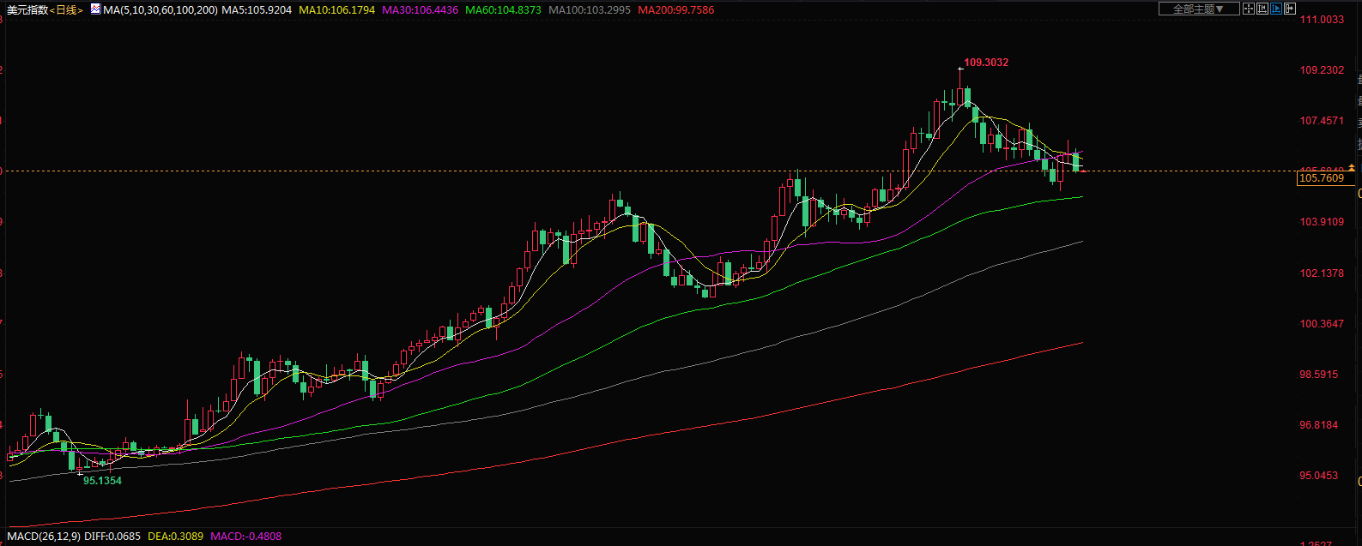Click the 109.3032 high price marker
The height and width of the screenshot is (546, 1362).
(986, 63)
